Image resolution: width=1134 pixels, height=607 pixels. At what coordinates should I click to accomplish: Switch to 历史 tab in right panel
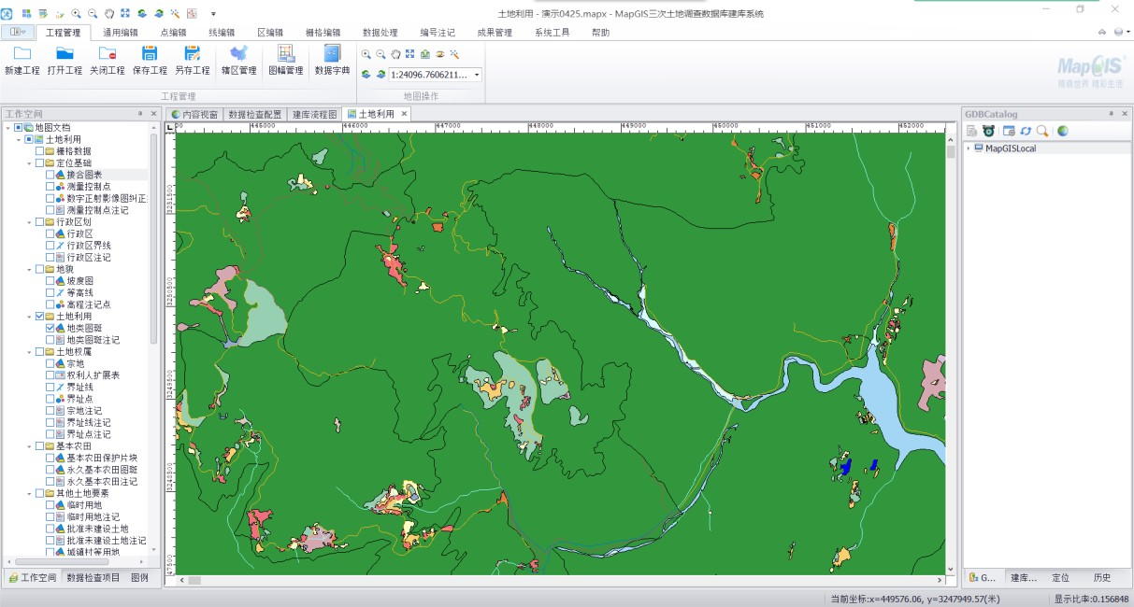click(x=1102, y=578)
